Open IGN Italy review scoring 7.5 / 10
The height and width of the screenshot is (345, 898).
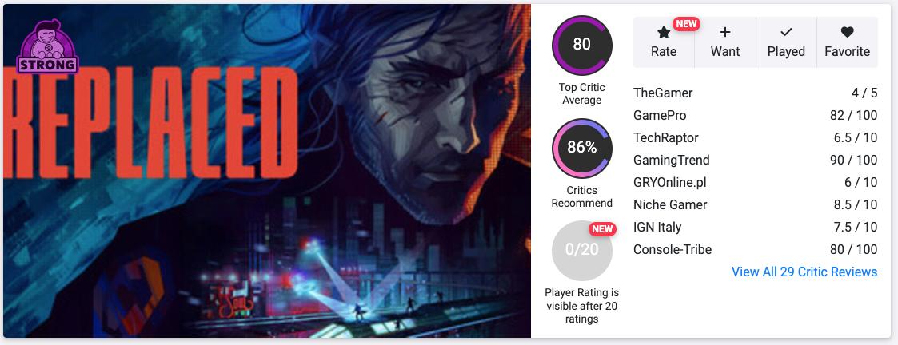pyautogui.click(x=756, y=227)
